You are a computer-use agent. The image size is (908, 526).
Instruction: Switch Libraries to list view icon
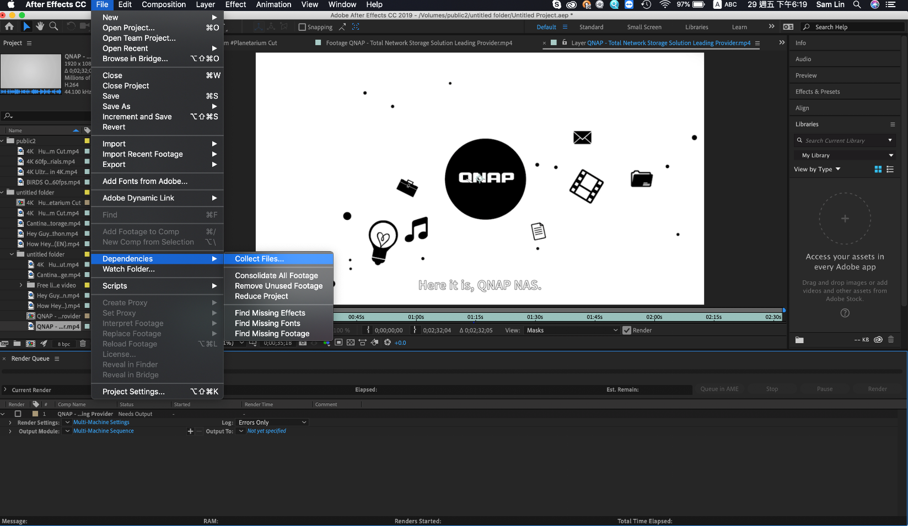point(890,169)
